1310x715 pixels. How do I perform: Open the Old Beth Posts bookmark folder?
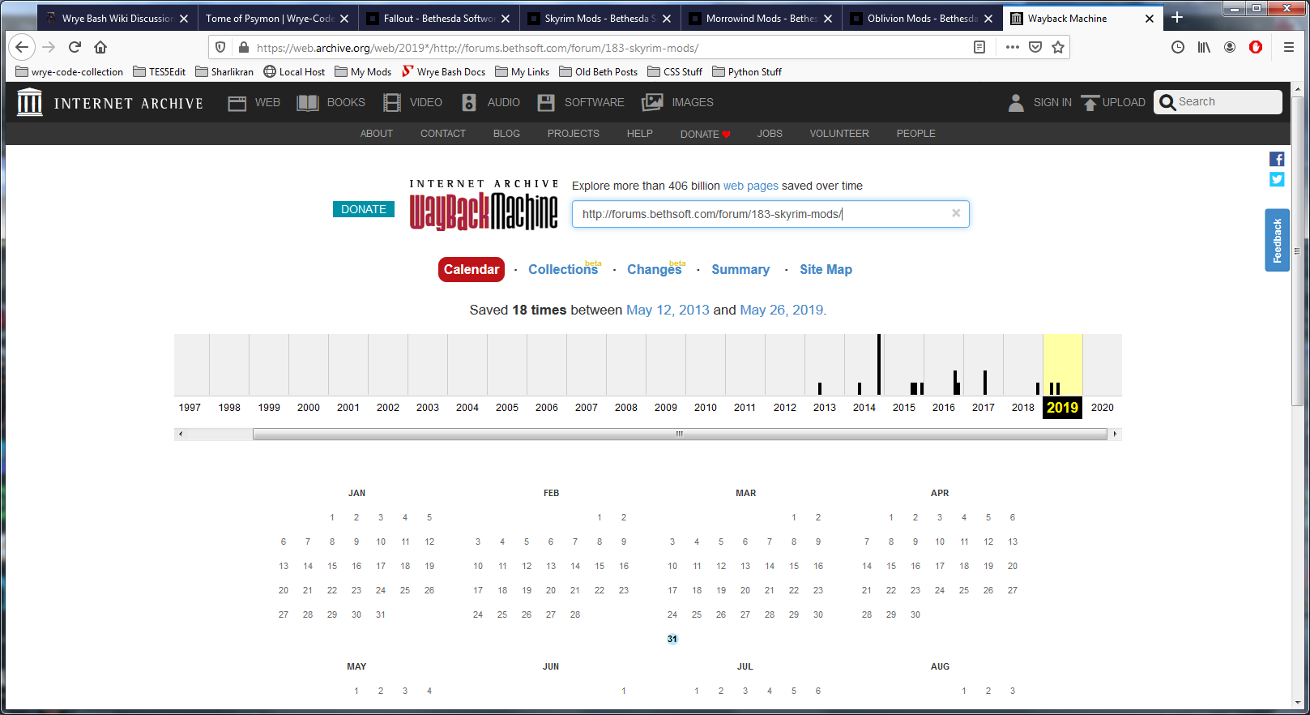pyautogui.click(x=599, y=72)
